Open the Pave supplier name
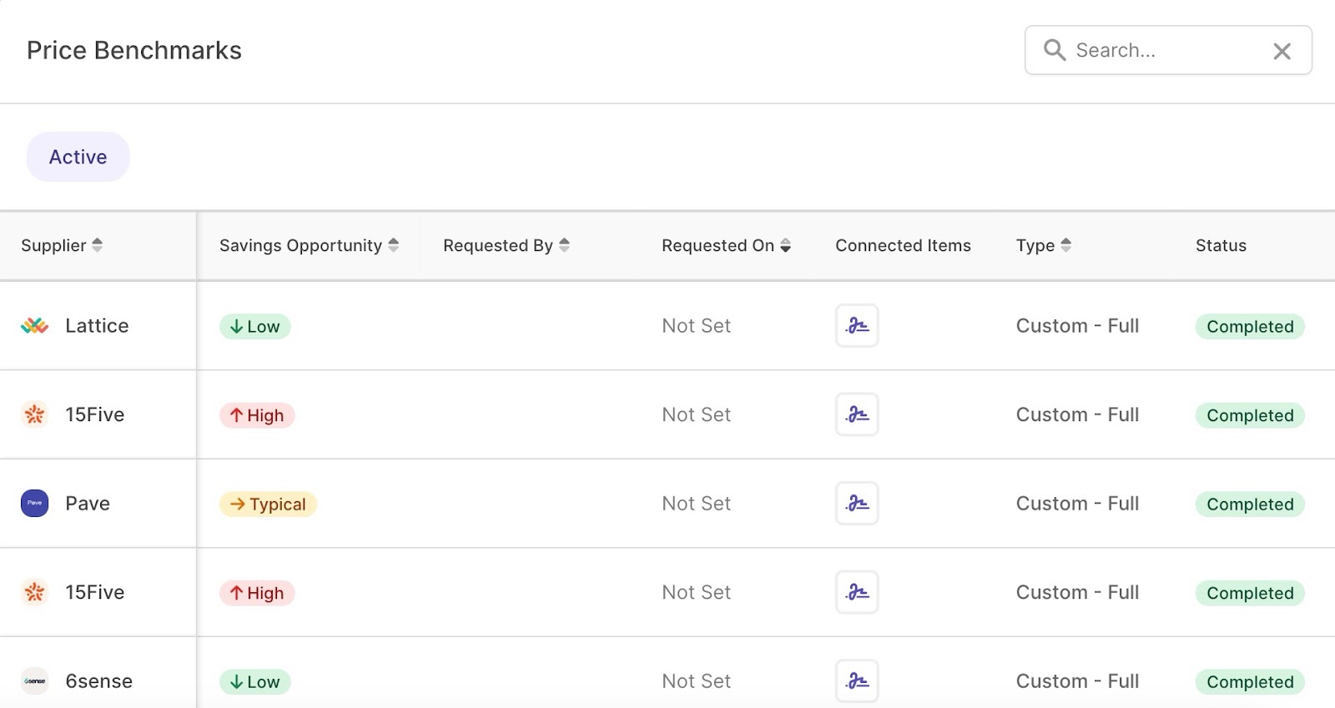The image size is (1335, 708). tap(88, 503)
